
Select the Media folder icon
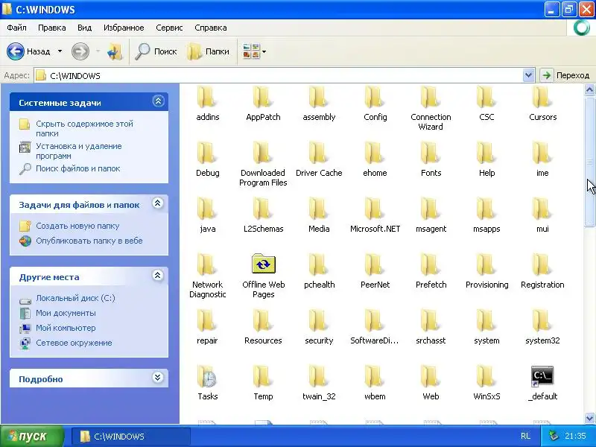click(x=319, y=209)
